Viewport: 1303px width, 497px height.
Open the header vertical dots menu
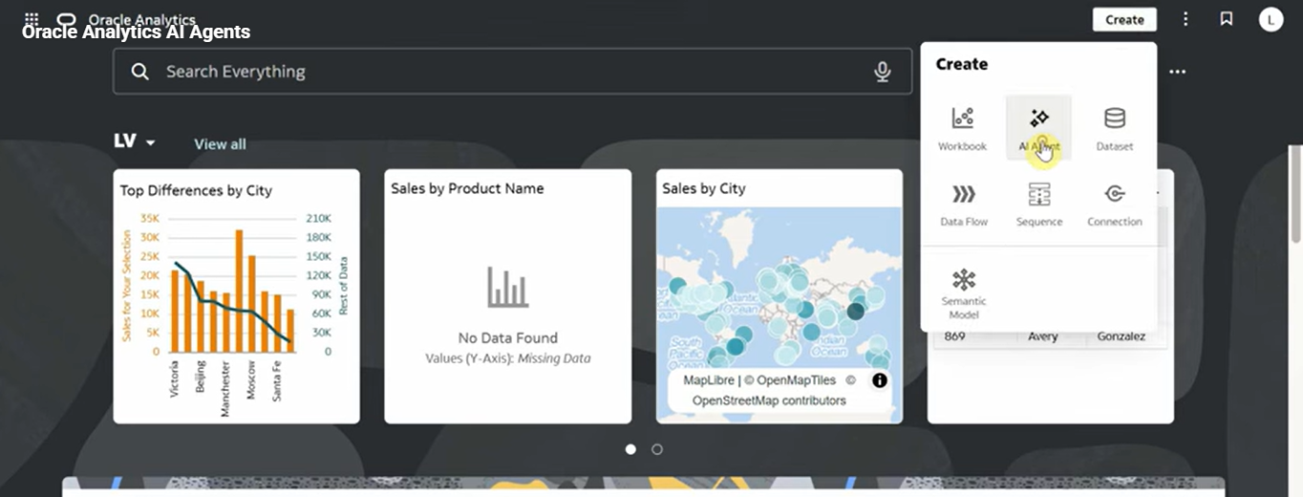1186,19
